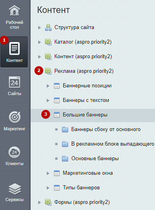Open Типы баннеров list

click(x=81, y=188)
